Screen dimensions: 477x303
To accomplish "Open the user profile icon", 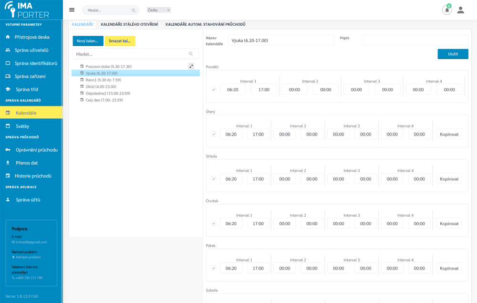I will point(461,10).
